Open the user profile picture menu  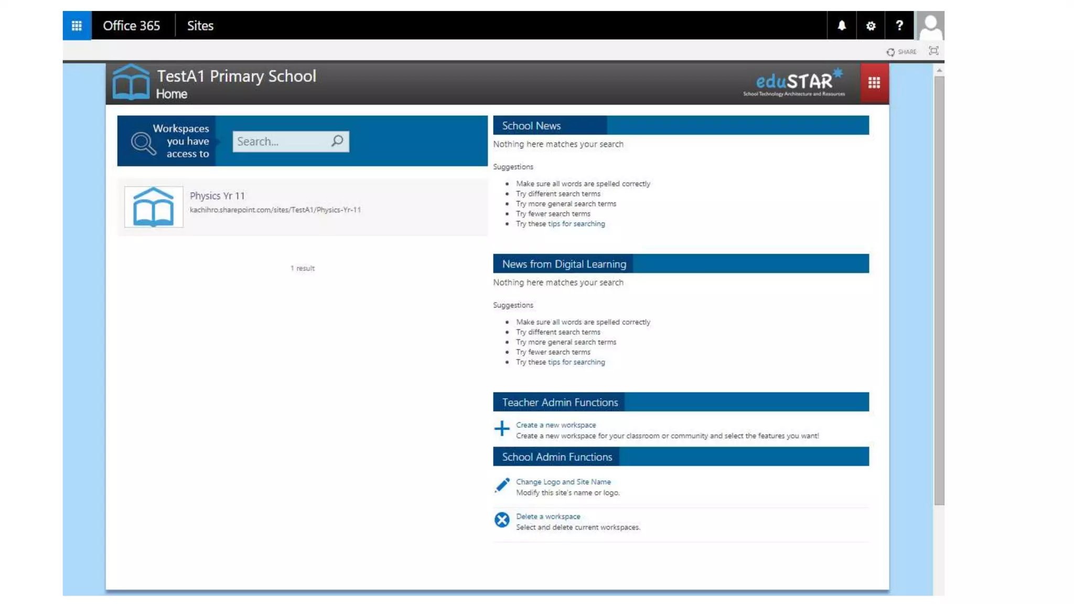pyautogui.click(x=930, y=25)
